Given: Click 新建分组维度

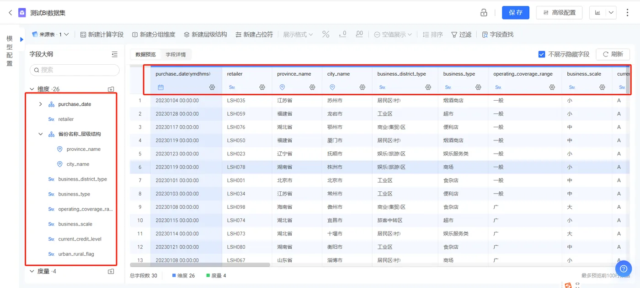Looking at the screenshot, I should 154,35.
